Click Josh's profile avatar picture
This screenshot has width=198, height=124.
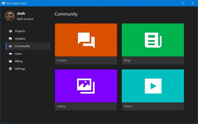point(10,16)
